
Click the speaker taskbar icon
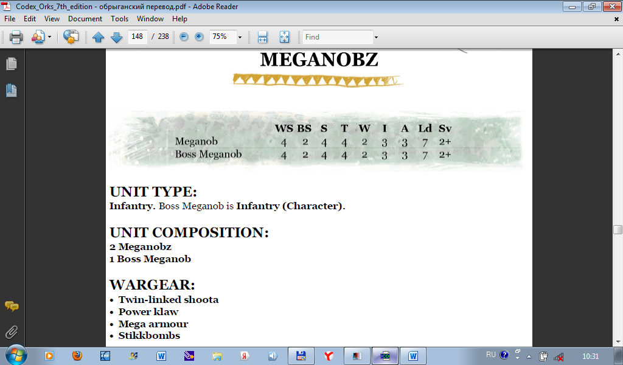point(273,356)
